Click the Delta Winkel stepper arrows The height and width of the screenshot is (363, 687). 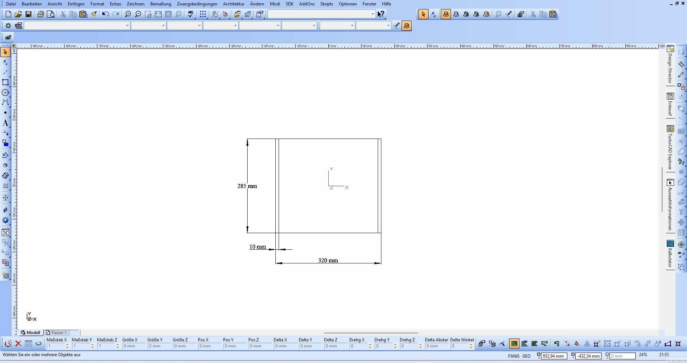coord(471,346)
